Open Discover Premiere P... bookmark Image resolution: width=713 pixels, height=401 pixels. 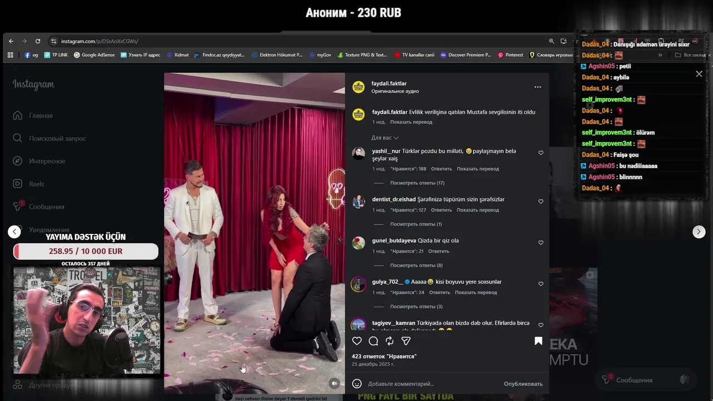[x=466, y=55]
